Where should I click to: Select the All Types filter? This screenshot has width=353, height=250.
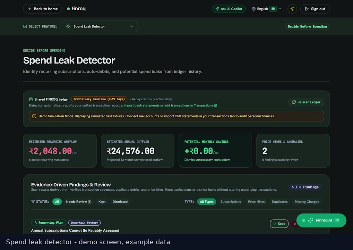[x=207, y=202]
